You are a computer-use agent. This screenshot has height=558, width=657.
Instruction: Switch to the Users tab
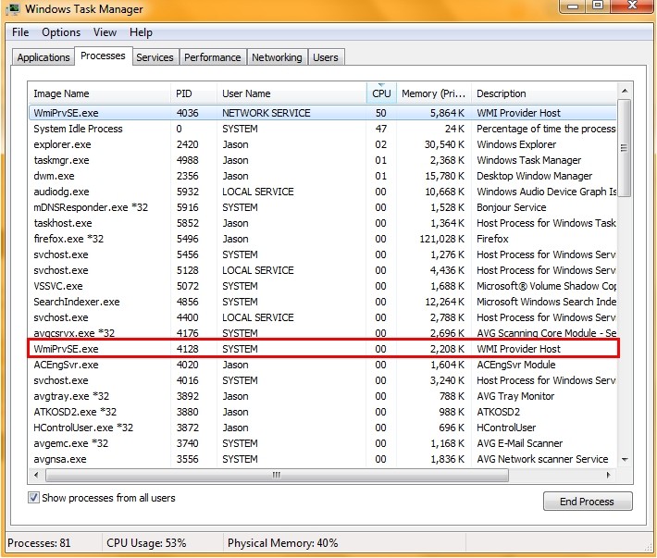326,57
